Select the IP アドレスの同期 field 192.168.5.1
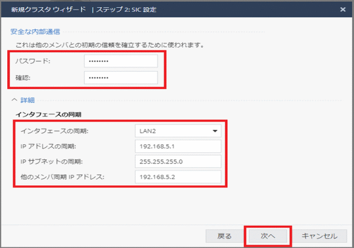 tap(178, 147)
